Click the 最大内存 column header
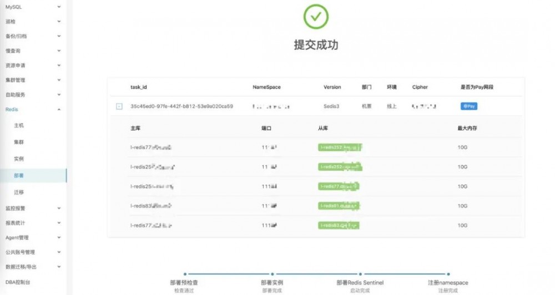555x295 pixels. [467, 128]
